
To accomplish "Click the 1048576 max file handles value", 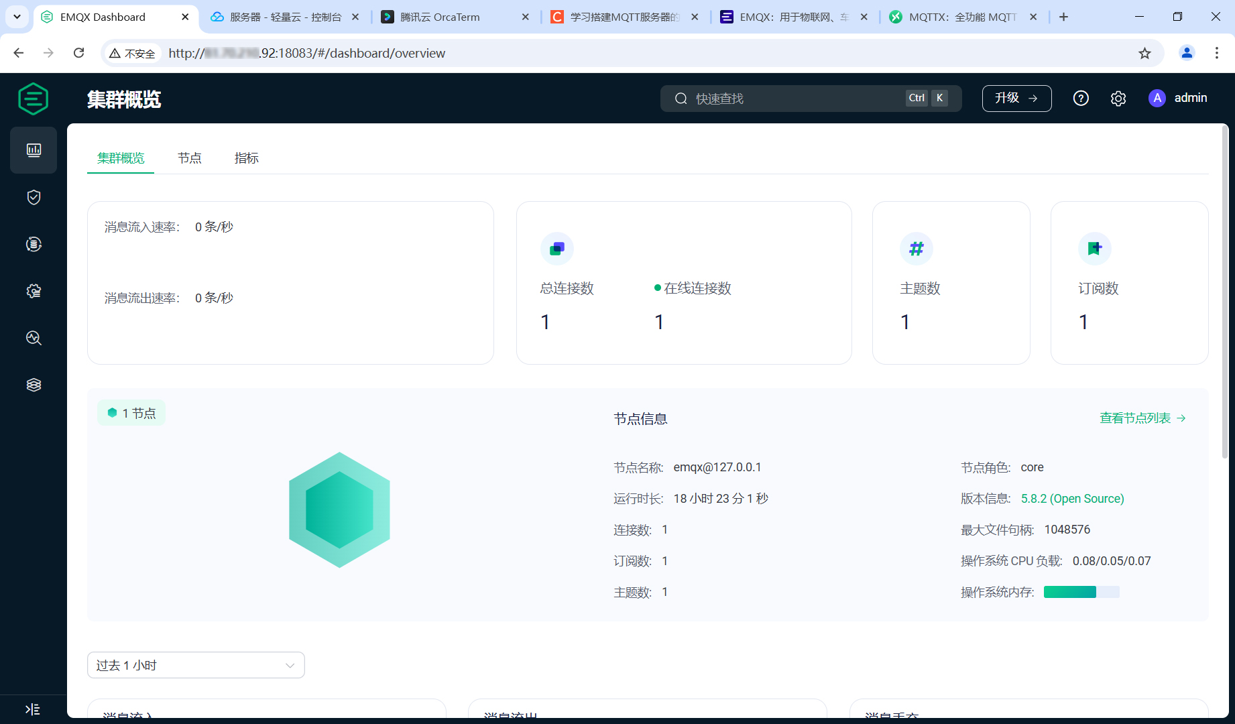I will (x=1067, y=530).
